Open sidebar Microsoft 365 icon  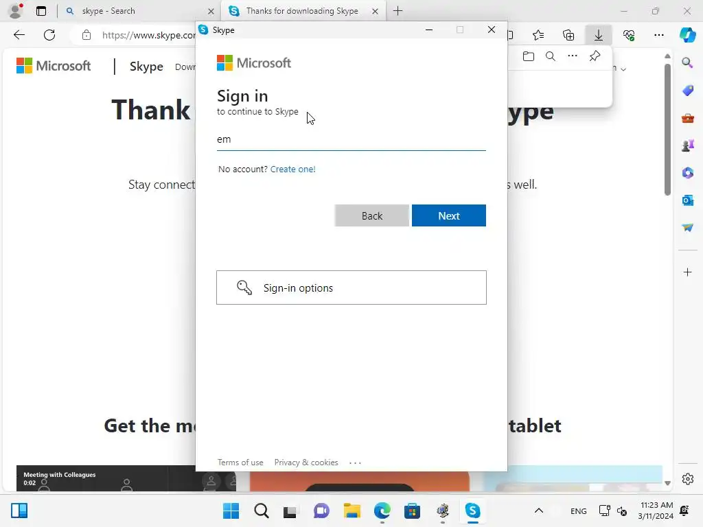687,173
